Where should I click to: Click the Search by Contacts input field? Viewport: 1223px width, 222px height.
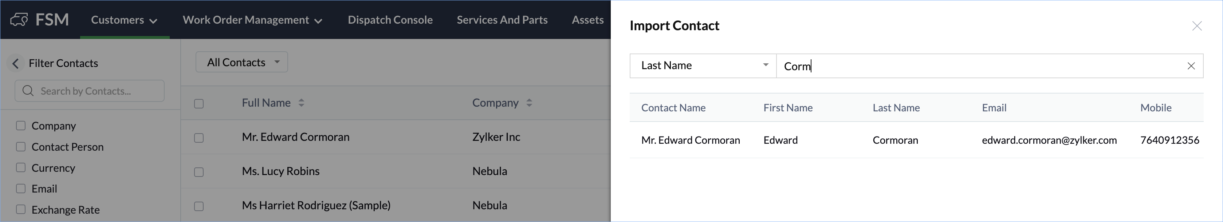coord(95,91)
